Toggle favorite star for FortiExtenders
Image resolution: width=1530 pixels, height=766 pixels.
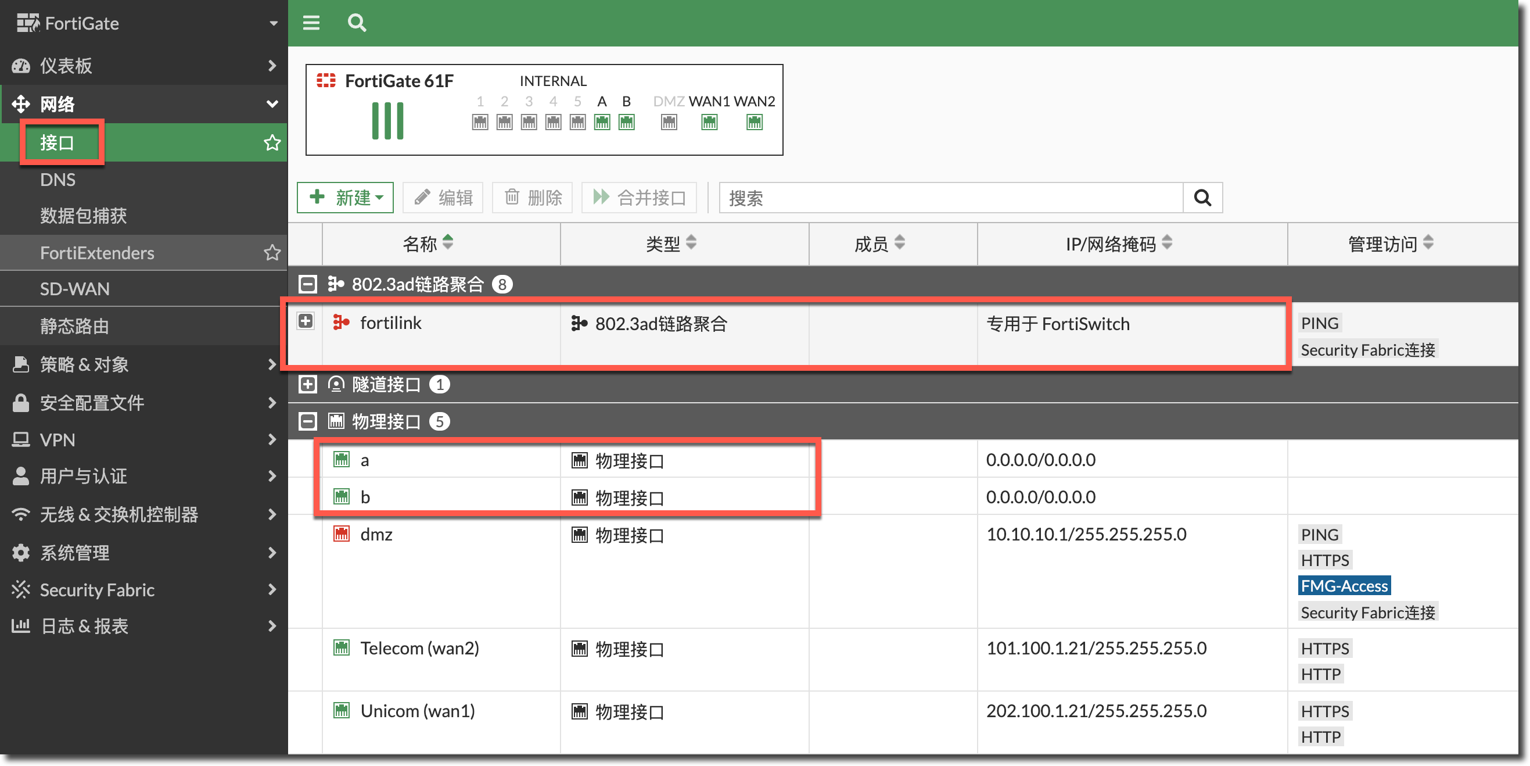pyautogui.click(x=272, y=253)
